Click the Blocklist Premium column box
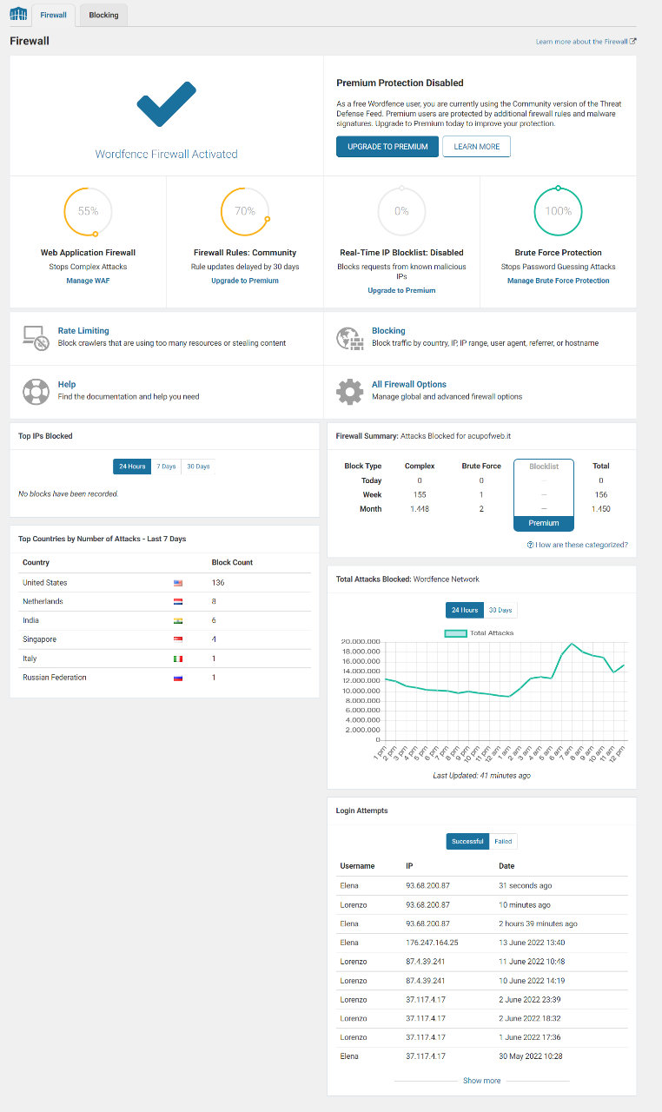662x1112 pixels. 544,494
